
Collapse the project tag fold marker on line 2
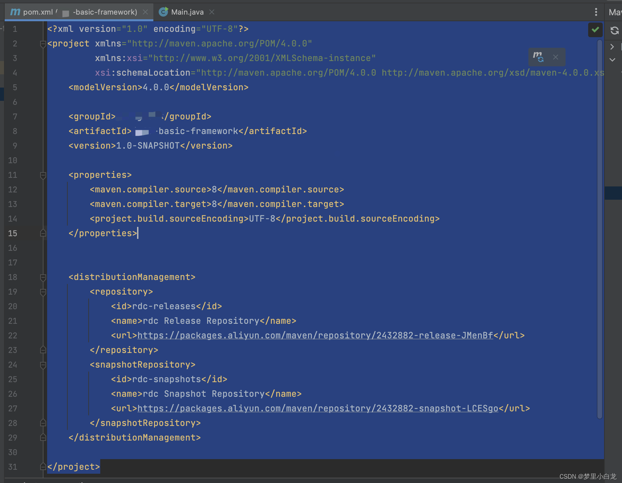point(43,44)
